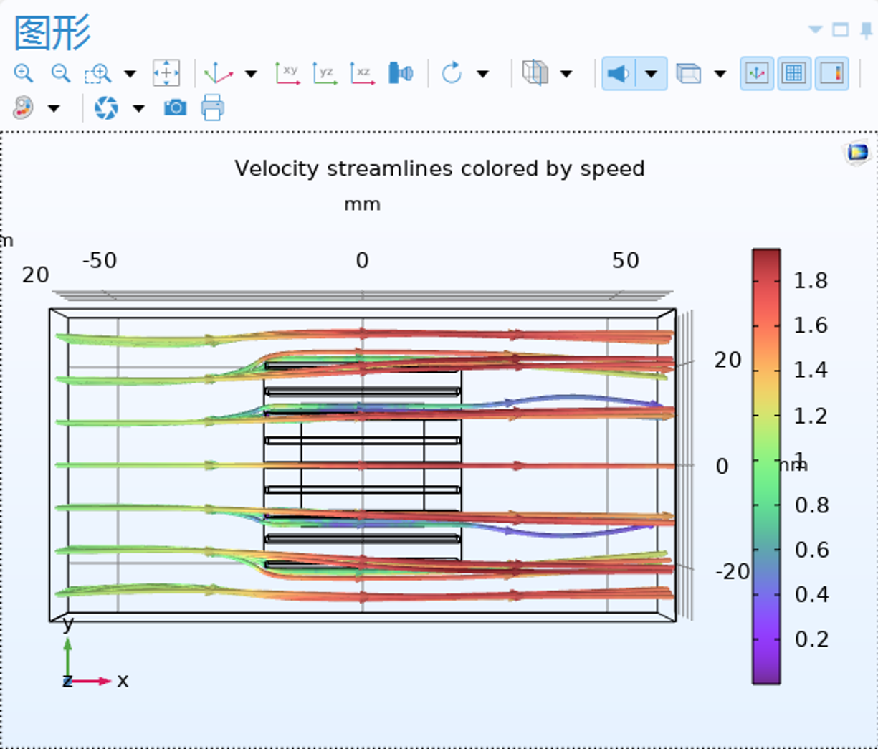Toggle the grid display button

pos(794,73)
